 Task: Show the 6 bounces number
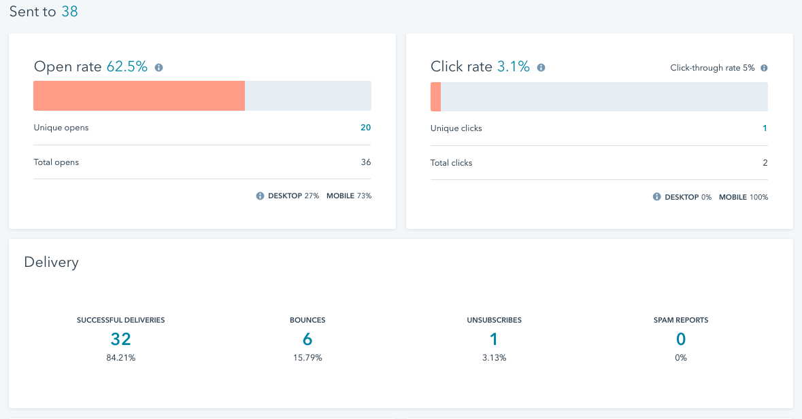307,339
